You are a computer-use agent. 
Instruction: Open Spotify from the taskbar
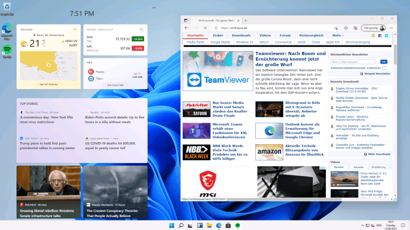coord(238,226)
